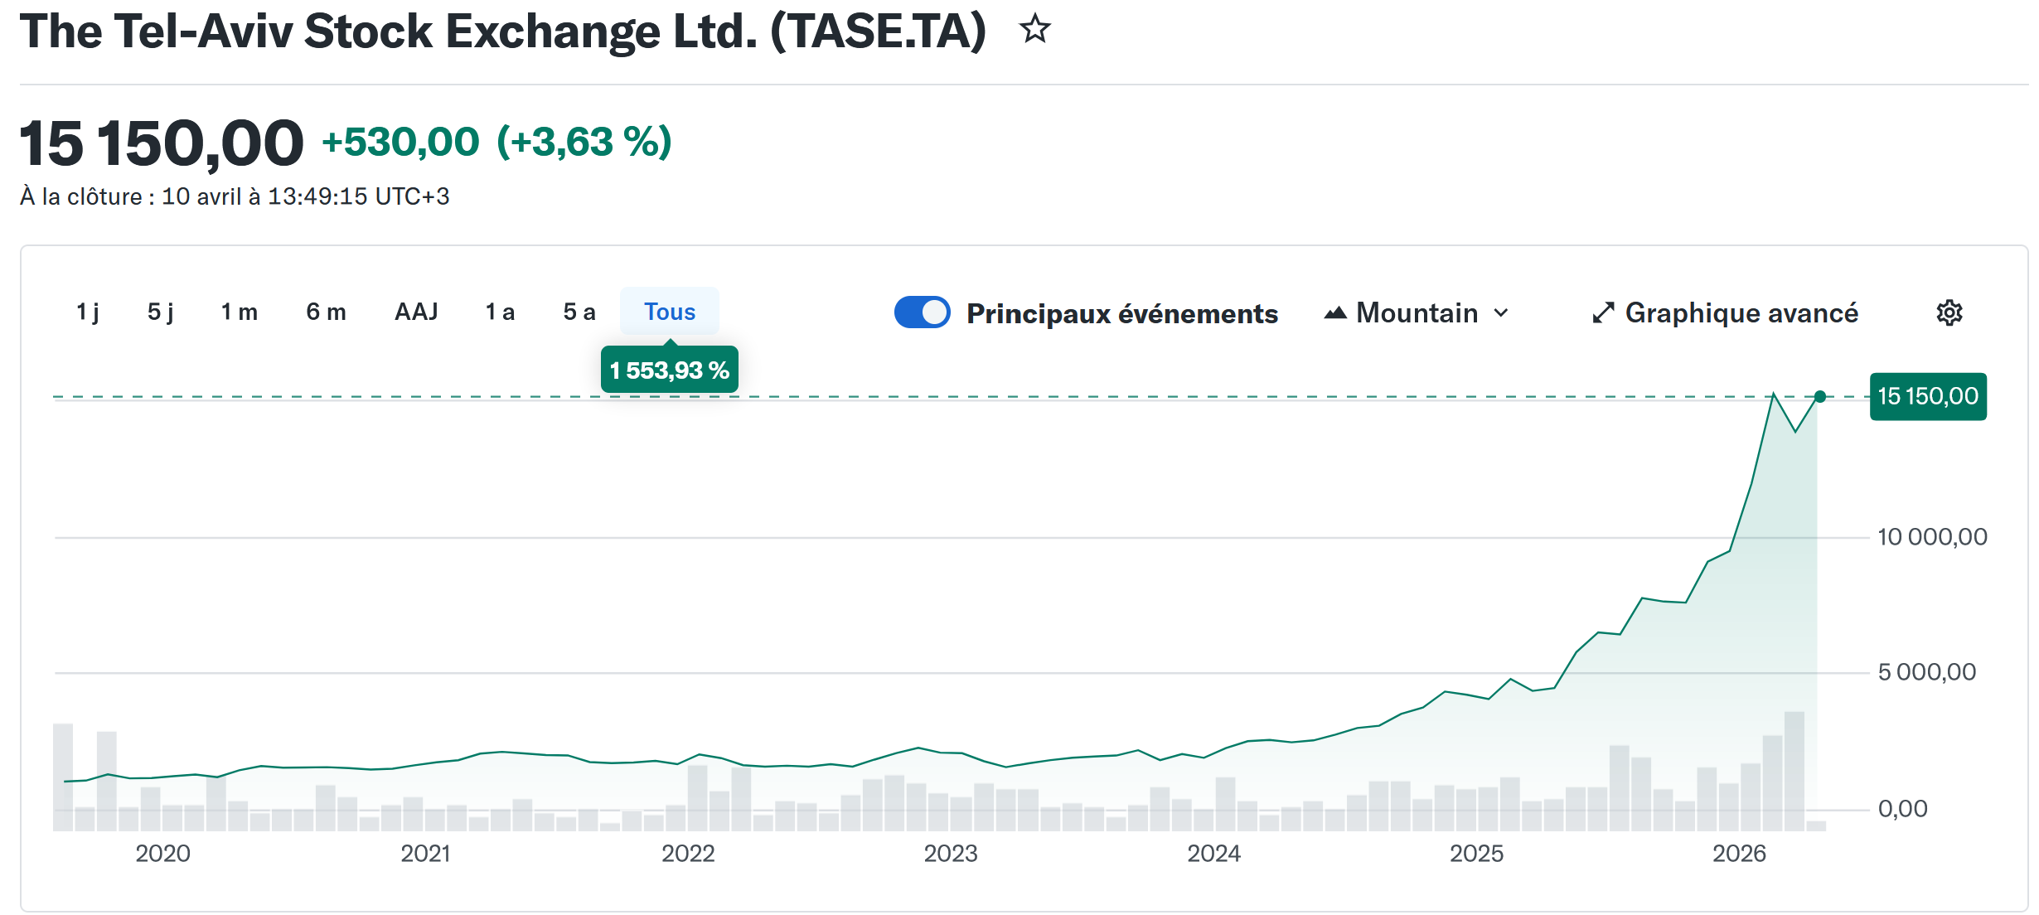Click the 1 553,93 % performance badge

point(669,370)
